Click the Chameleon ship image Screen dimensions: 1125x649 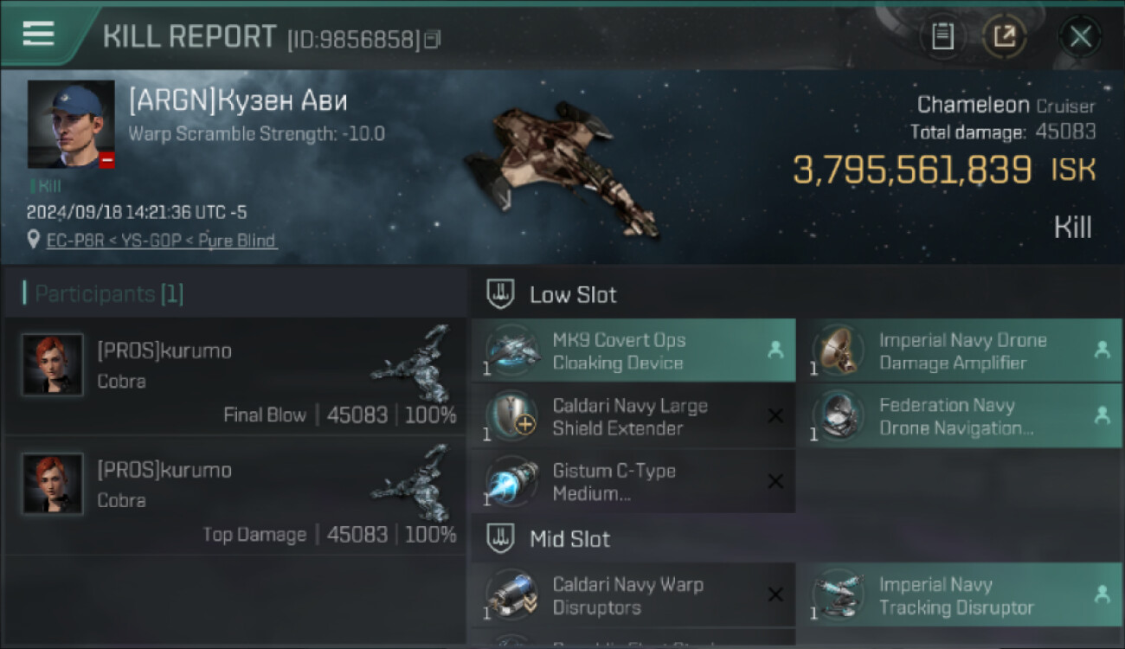click(559, 164)
